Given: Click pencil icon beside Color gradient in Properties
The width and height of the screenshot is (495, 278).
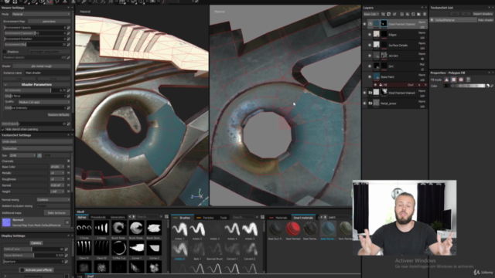Looking at the screenshot, I should pos(492,86).
